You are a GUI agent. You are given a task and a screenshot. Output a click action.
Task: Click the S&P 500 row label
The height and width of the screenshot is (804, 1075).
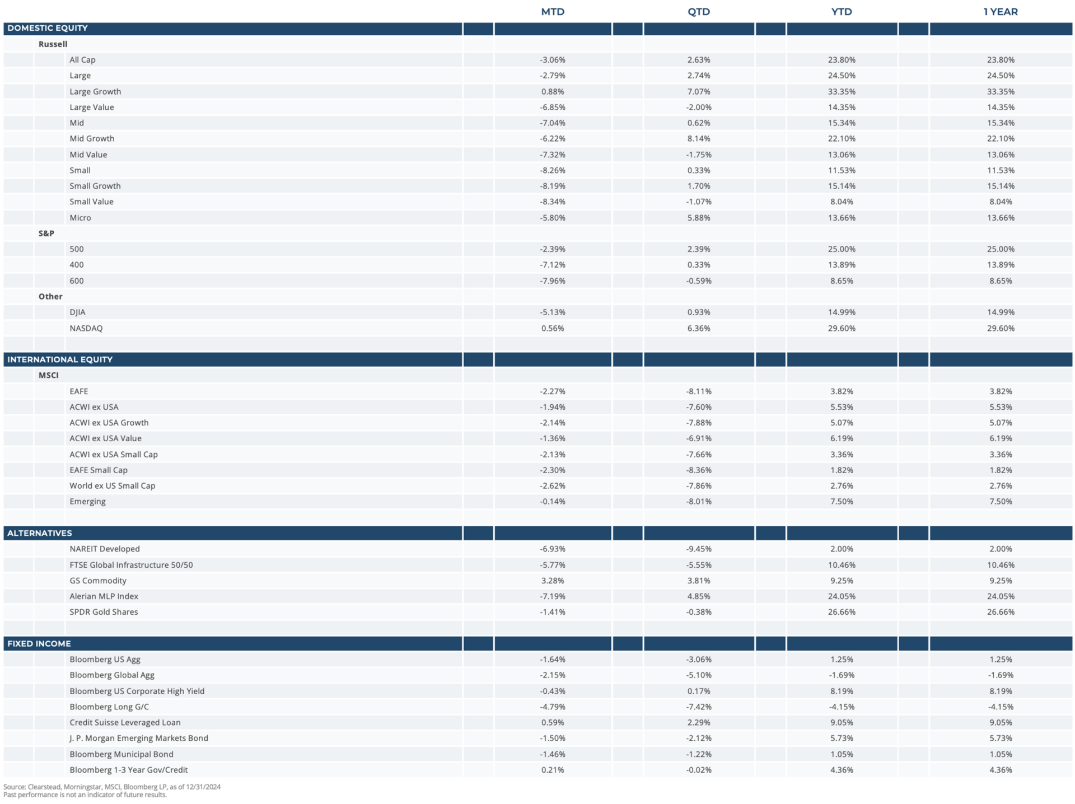click(77, 249)
